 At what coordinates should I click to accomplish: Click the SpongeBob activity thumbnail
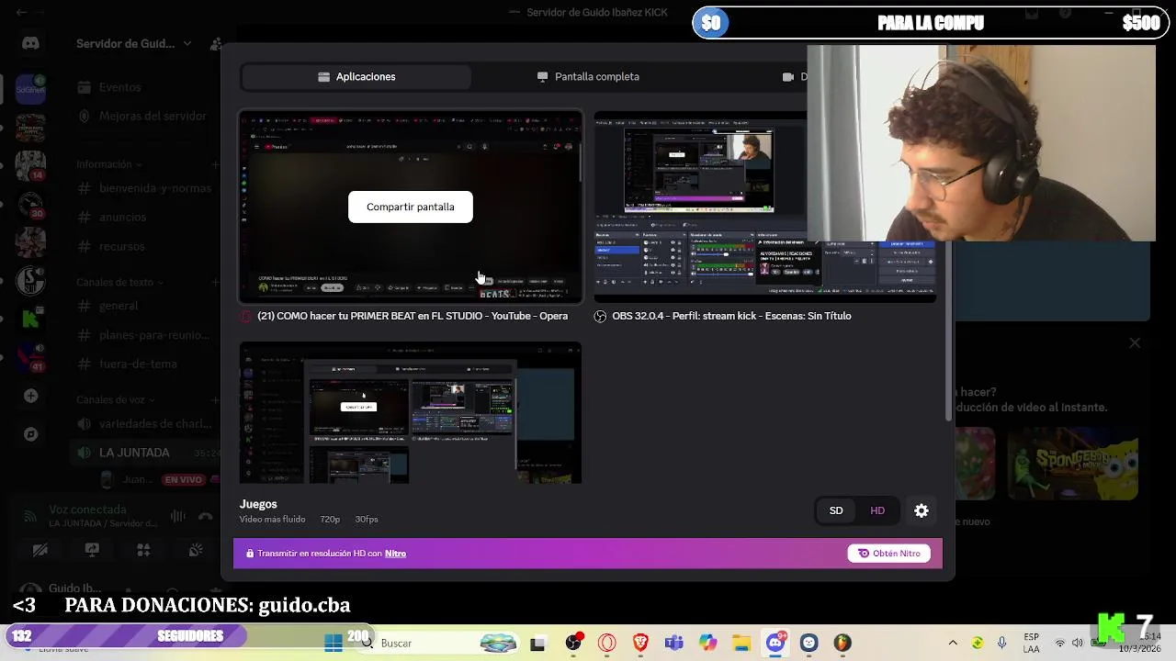[x=1072, y=464]
